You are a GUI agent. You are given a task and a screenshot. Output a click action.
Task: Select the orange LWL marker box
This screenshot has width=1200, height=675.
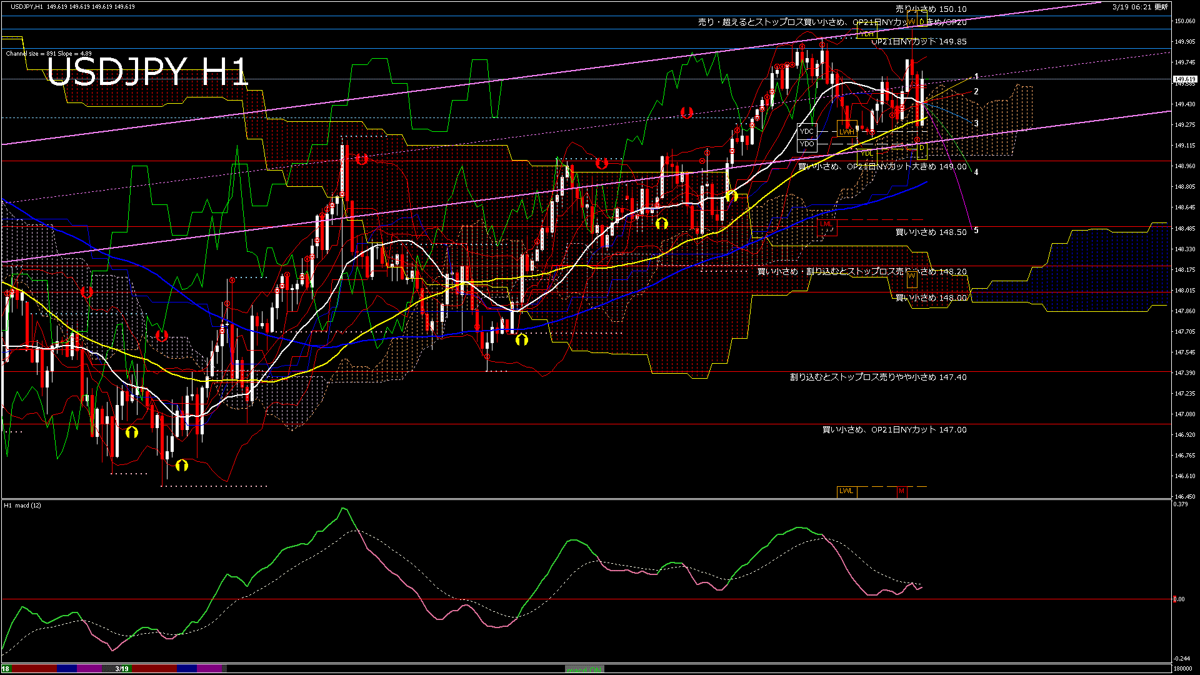846,491
